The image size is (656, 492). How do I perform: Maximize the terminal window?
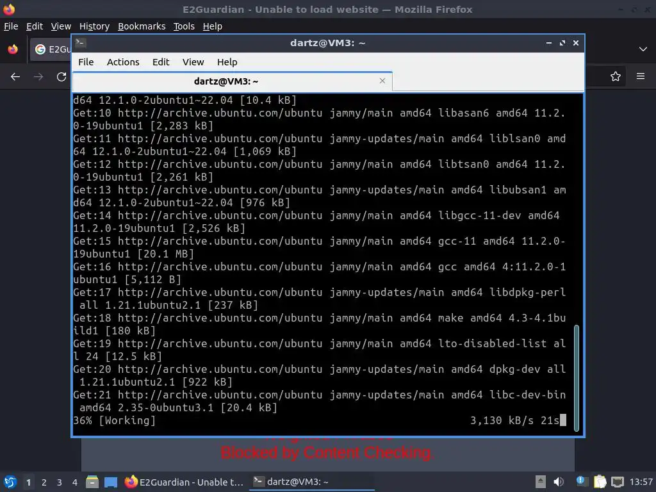click(562, 43)
